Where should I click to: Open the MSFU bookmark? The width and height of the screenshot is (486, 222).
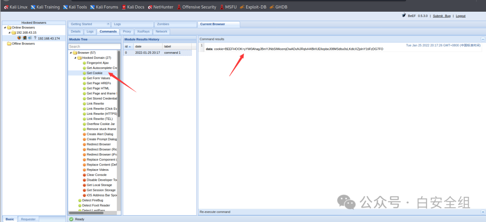pyautogui.click(x=228, y=7)
